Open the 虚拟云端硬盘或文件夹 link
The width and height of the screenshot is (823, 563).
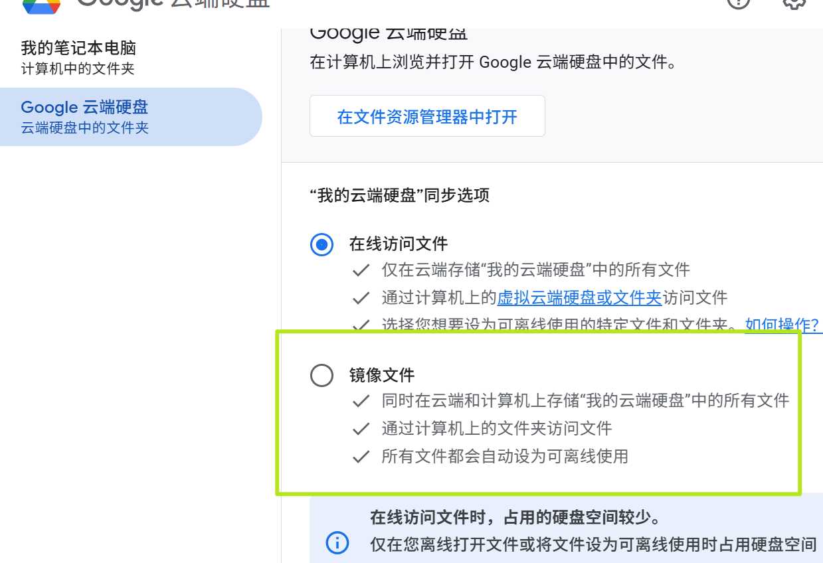(x=579, y=297)
